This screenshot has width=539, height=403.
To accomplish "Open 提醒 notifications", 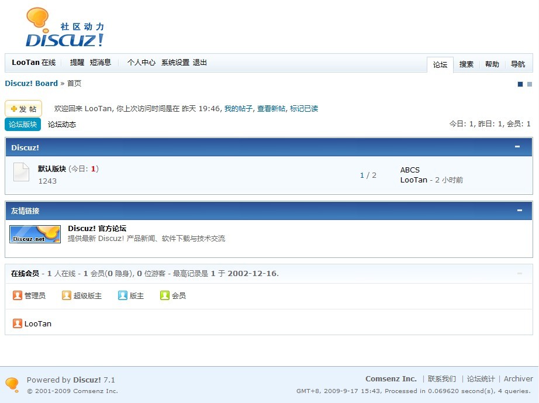I will coord(77,63).
